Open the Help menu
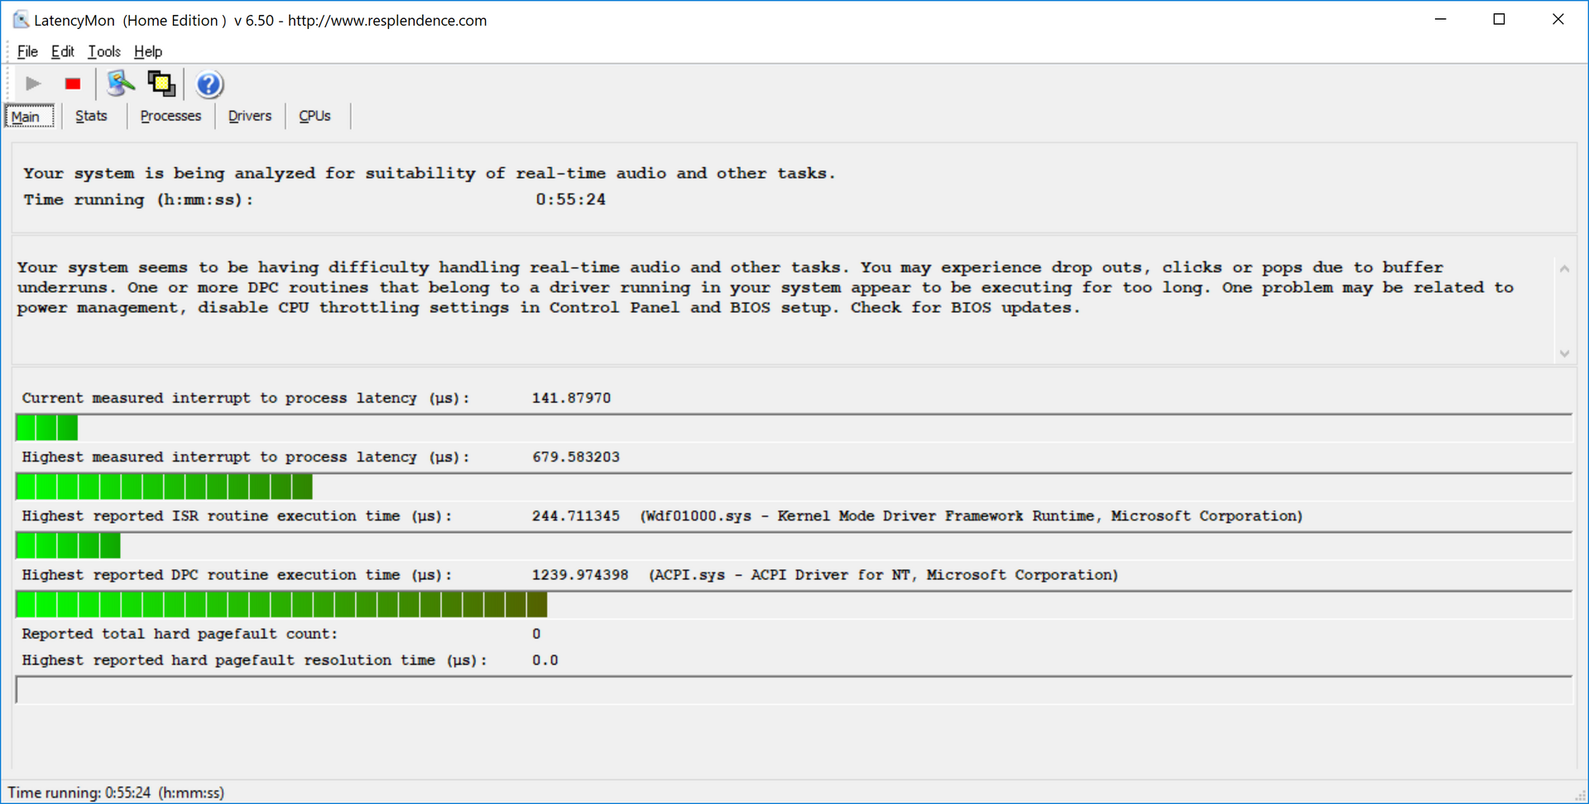 (148, 51)
